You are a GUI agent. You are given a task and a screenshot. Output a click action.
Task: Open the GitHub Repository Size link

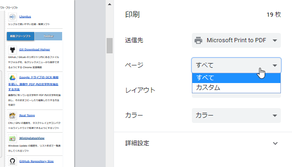pyautogui.click(x=37, y=161)
